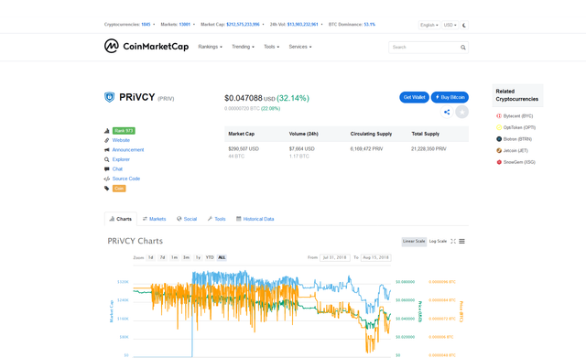Click the search magnifier icon
The image size is (586, 358).
click(463, 47)
